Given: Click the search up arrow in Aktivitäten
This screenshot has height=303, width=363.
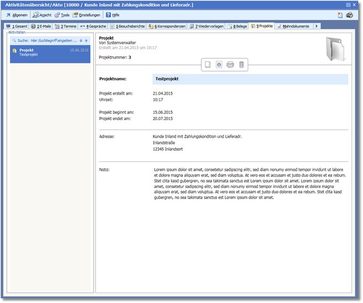Looking at the screenshot, I should pos(86,40).
